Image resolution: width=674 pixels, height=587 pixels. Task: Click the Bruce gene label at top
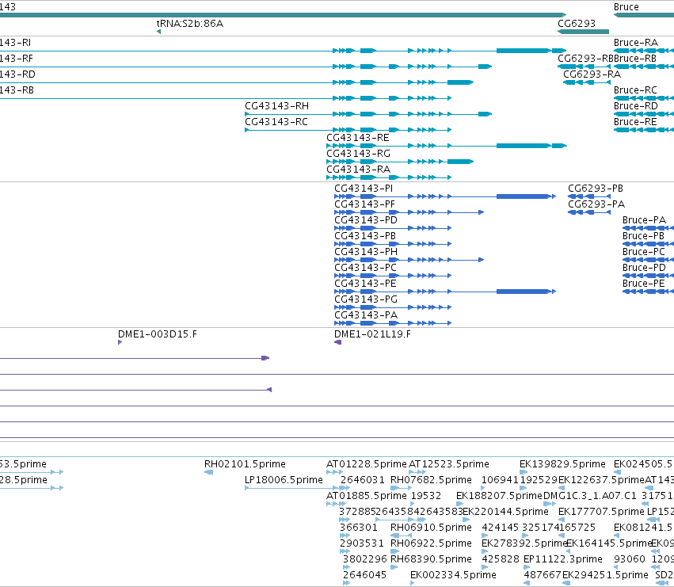626,7
